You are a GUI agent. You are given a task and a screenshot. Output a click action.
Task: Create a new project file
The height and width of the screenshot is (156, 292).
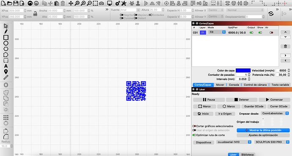tap(3, 3)
